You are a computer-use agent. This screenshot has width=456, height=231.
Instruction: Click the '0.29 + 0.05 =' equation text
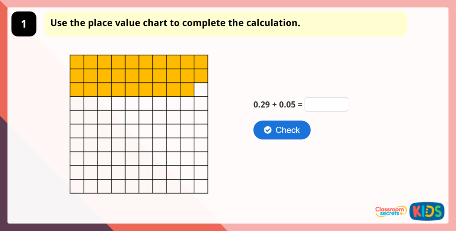[277, 105]
